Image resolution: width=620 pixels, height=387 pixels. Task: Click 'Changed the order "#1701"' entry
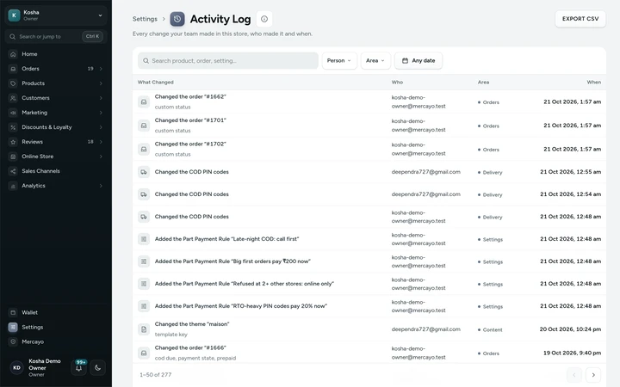point(190,120)
